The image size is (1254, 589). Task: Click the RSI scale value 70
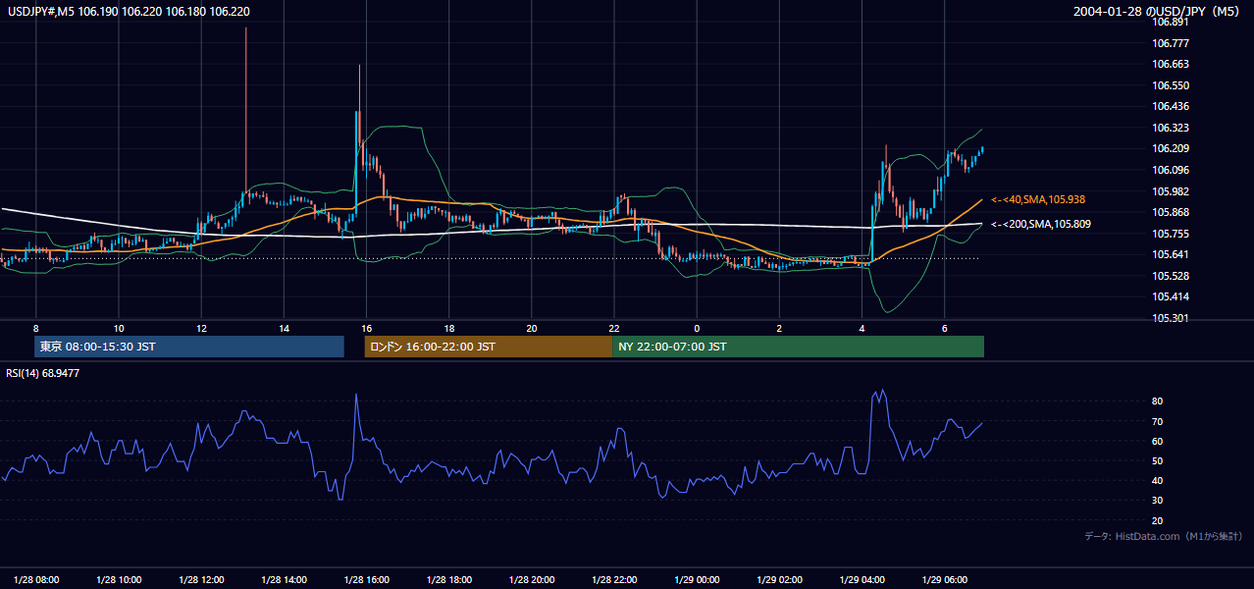point(1158,421)
